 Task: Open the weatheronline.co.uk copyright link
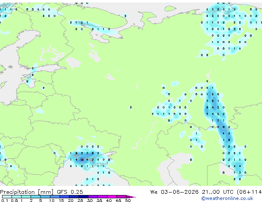[x=227, y=198]
